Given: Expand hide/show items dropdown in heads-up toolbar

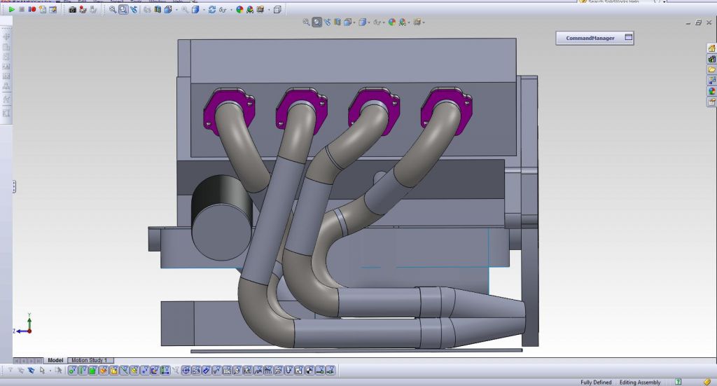Looking at the screenshot, I should pyautogui.click(x=384, y=22).
